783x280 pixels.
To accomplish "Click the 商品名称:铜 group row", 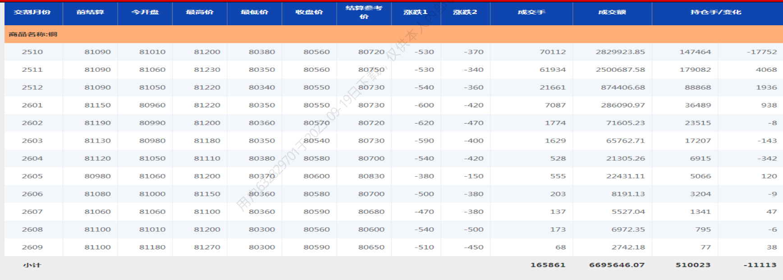I will tap(33, 34).
